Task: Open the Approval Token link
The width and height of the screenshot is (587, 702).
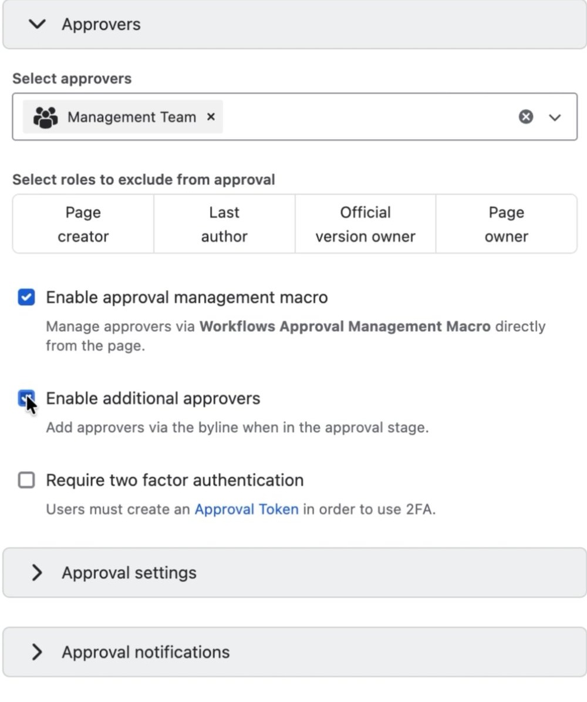Action: [247, 509]
